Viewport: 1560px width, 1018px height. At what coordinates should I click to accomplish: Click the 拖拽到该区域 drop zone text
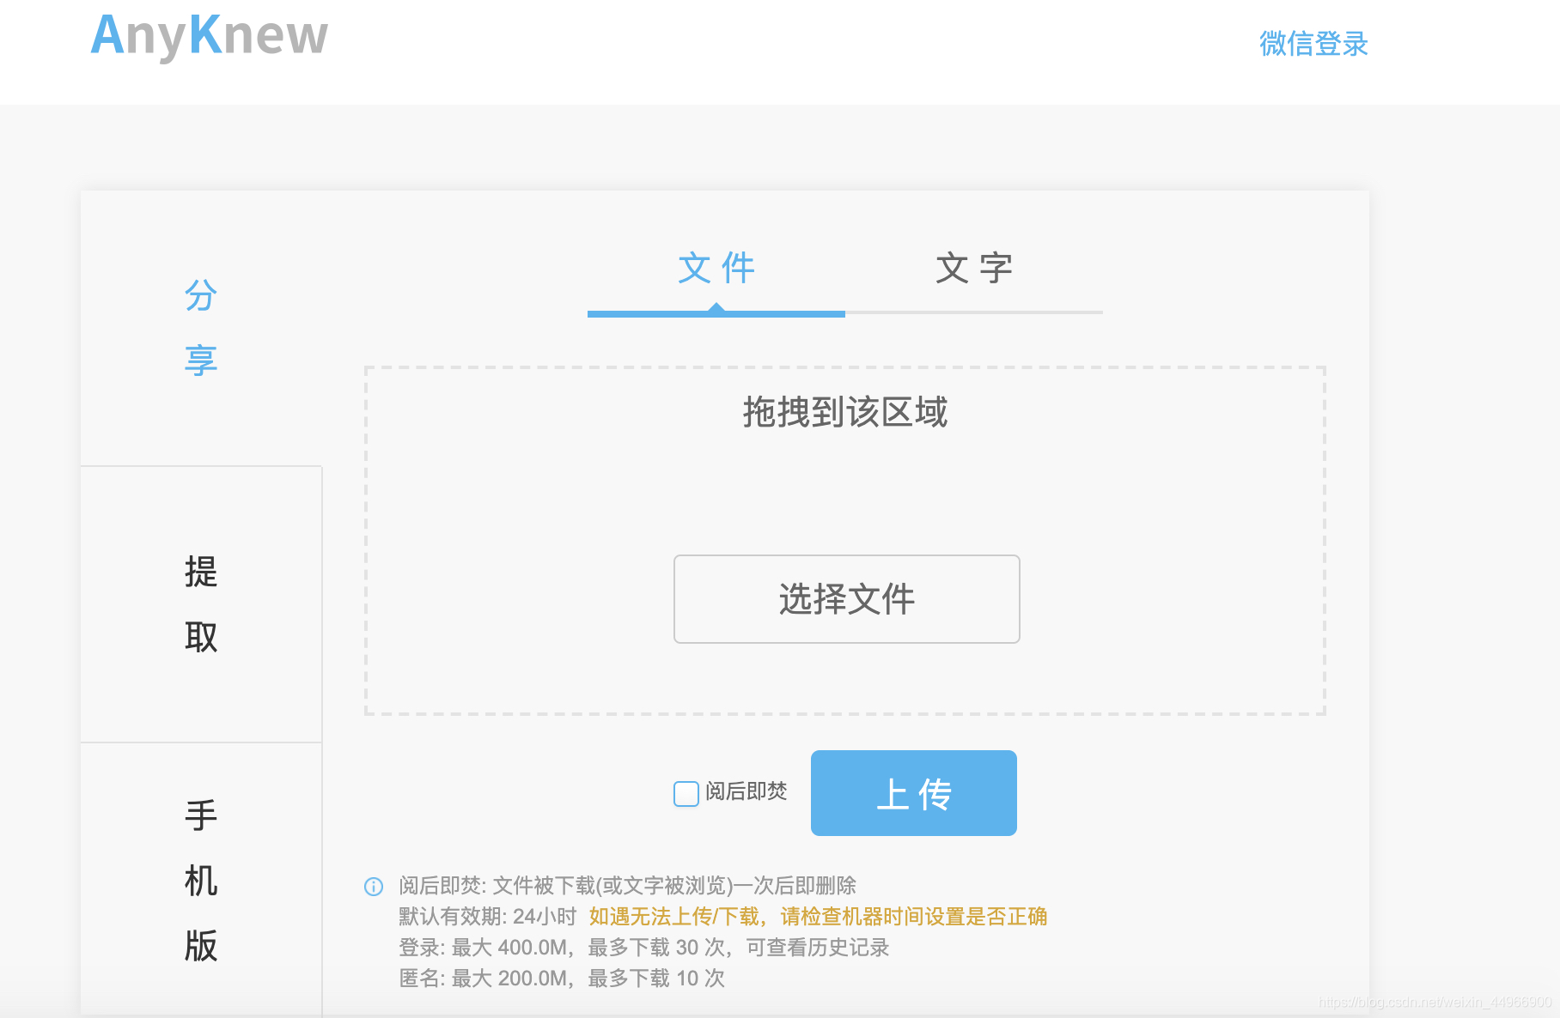[x=845, y=412]
